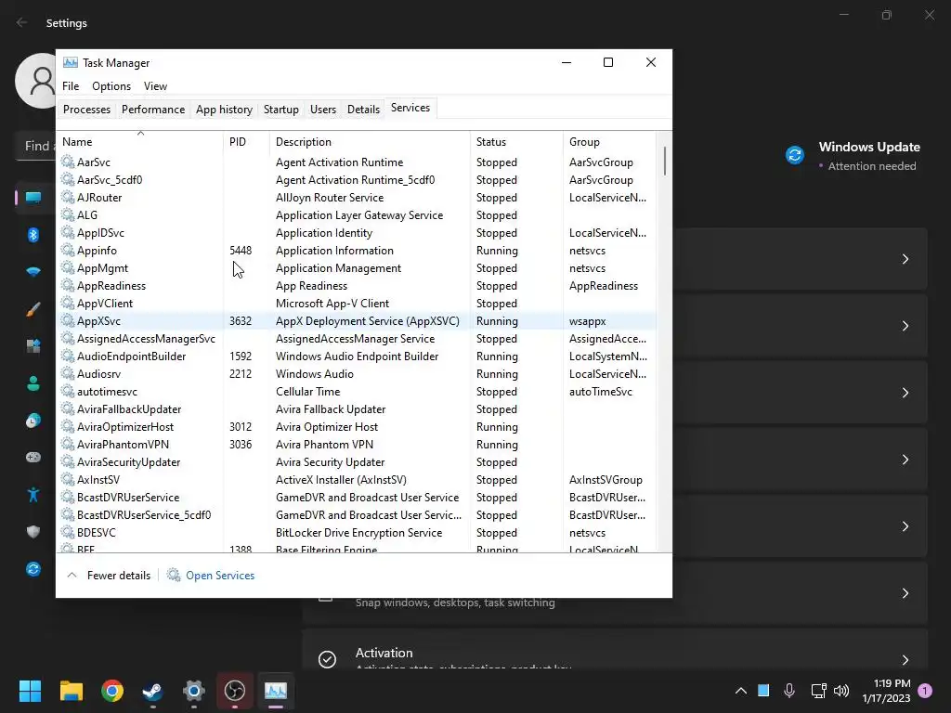Image resolution: width=951 pixels, height=713 pixels.
Task: Go back using Settings back arrow
Action: 22,22
